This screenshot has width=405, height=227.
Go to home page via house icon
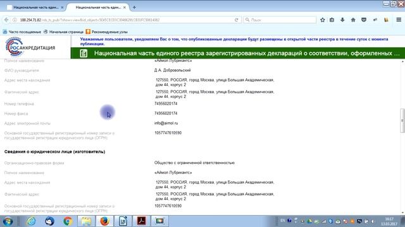(x=353, y=20)
